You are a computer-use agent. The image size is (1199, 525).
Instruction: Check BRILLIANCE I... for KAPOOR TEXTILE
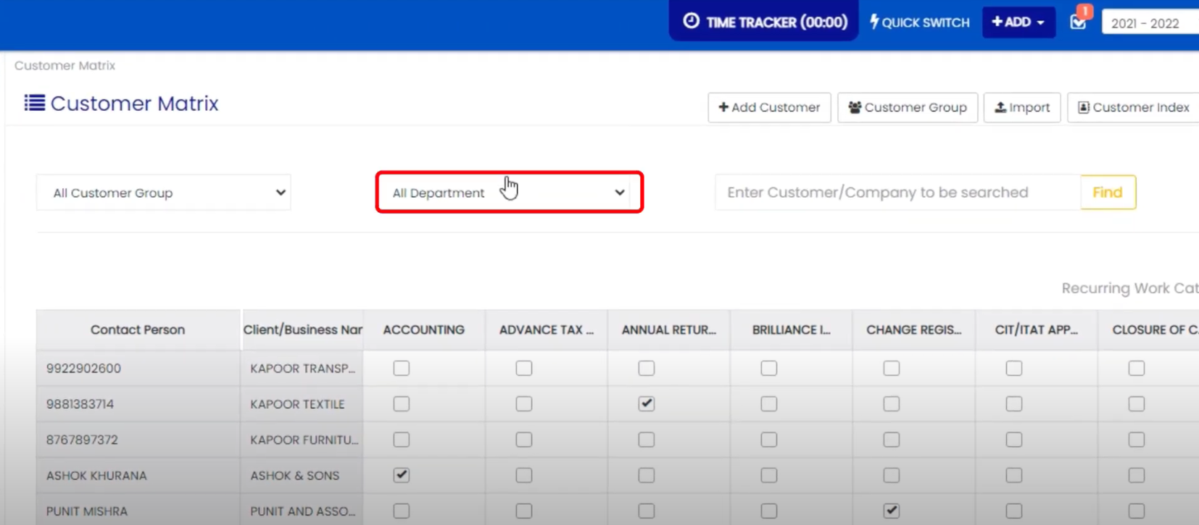point(769,403)
